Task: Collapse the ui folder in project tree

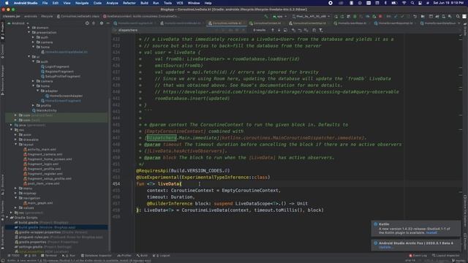Action: tap(29, 57)
